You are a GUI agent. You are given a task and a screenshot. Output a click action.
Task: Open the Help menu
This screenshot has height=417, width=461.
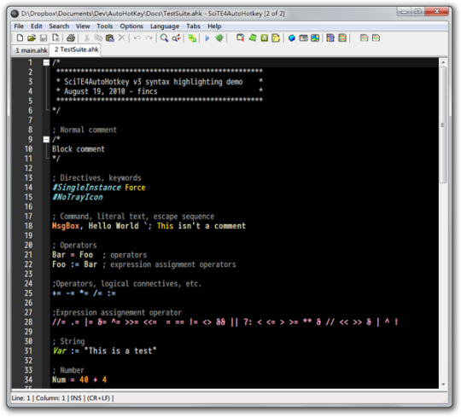(214, 26)
